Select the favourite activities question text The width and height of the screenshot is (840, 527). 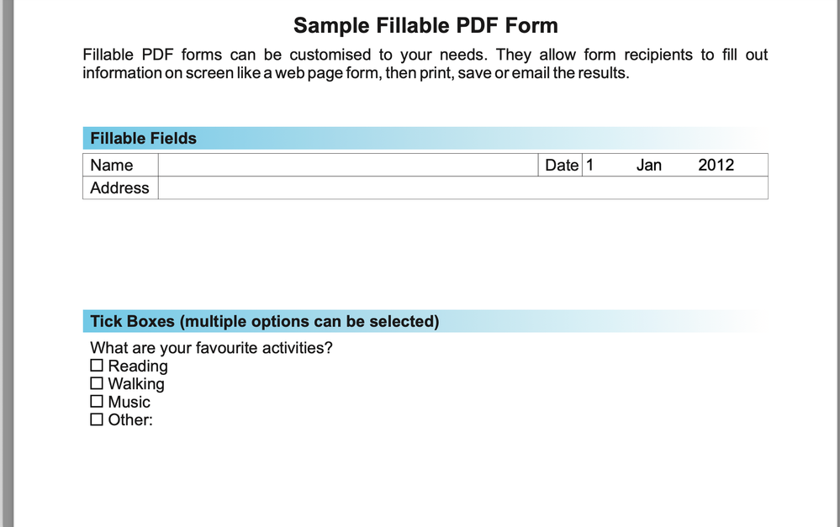click(210, 347)
